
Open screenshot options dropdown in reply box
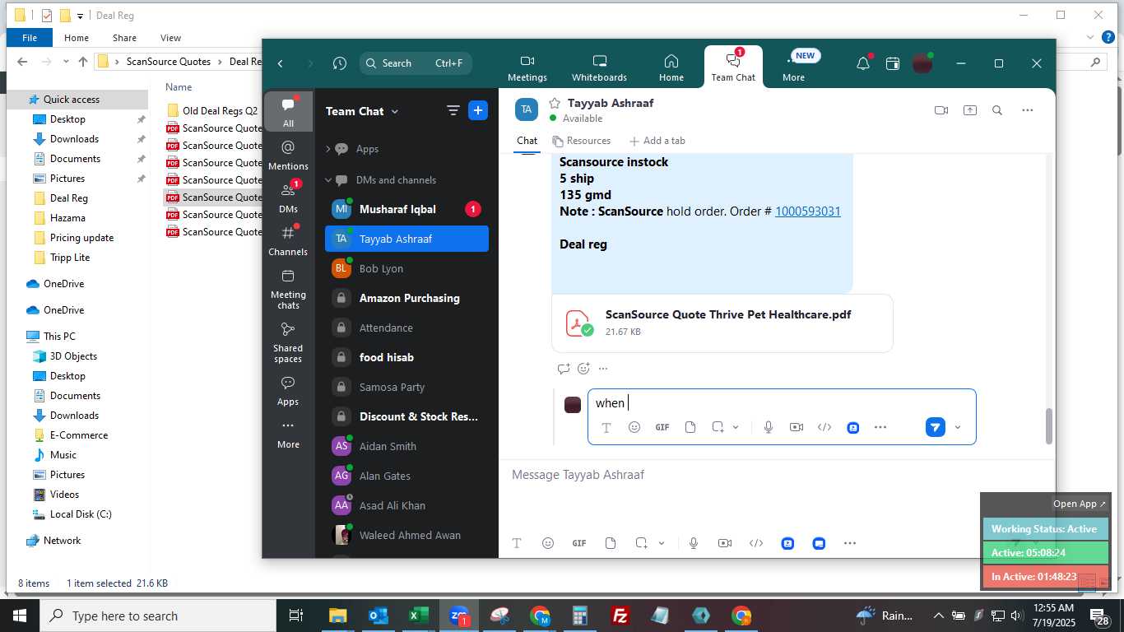pos(736,427)
